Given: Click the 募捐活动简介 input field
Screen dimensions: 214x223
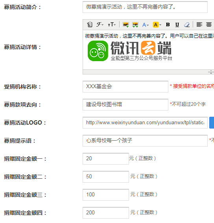Looking at the screenshot, I should coord(145,7).
